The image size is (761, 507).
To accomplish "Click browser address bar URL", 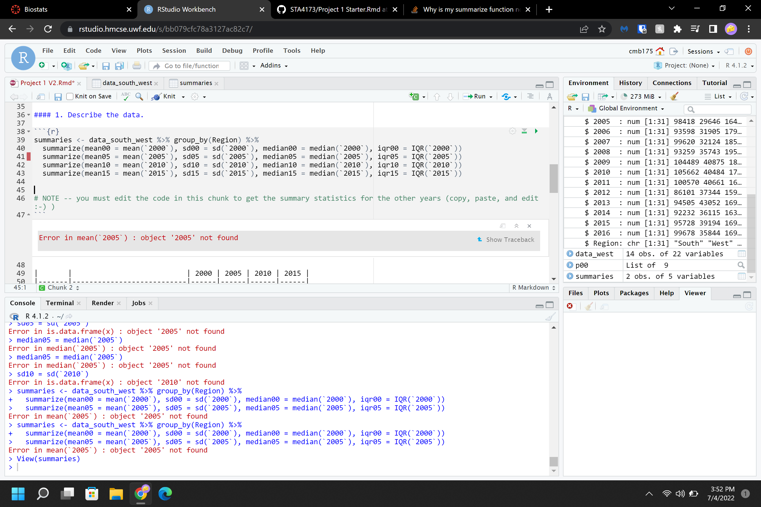I will (166, 29).
